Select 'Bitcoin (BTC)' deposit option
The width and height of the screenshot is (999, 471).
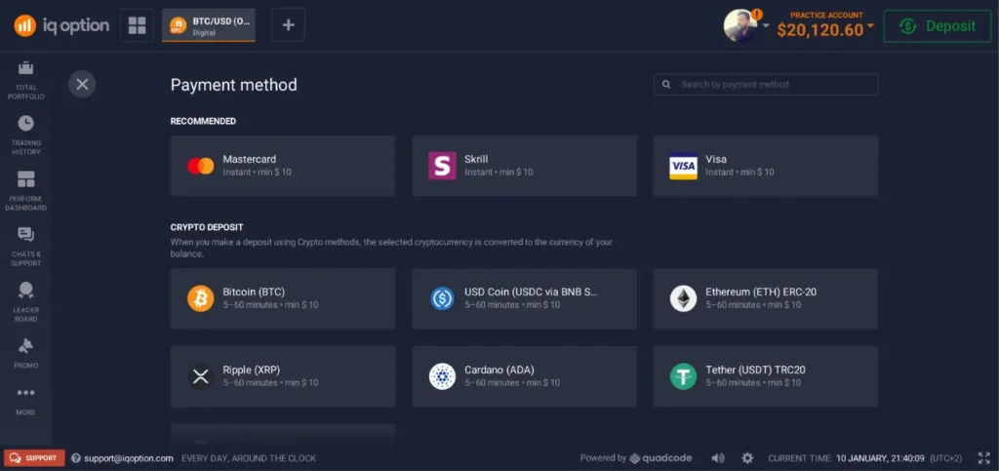click(283, 298)
